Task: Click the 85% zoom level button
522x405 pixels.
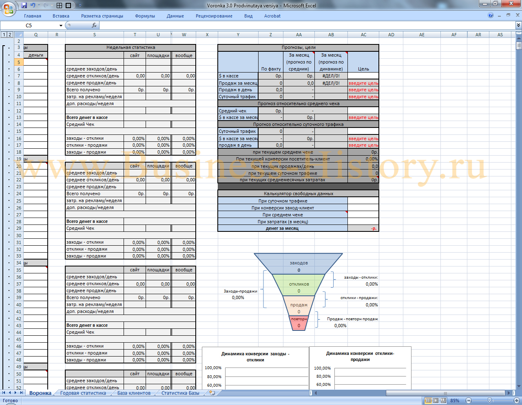Action: (455, 401)
